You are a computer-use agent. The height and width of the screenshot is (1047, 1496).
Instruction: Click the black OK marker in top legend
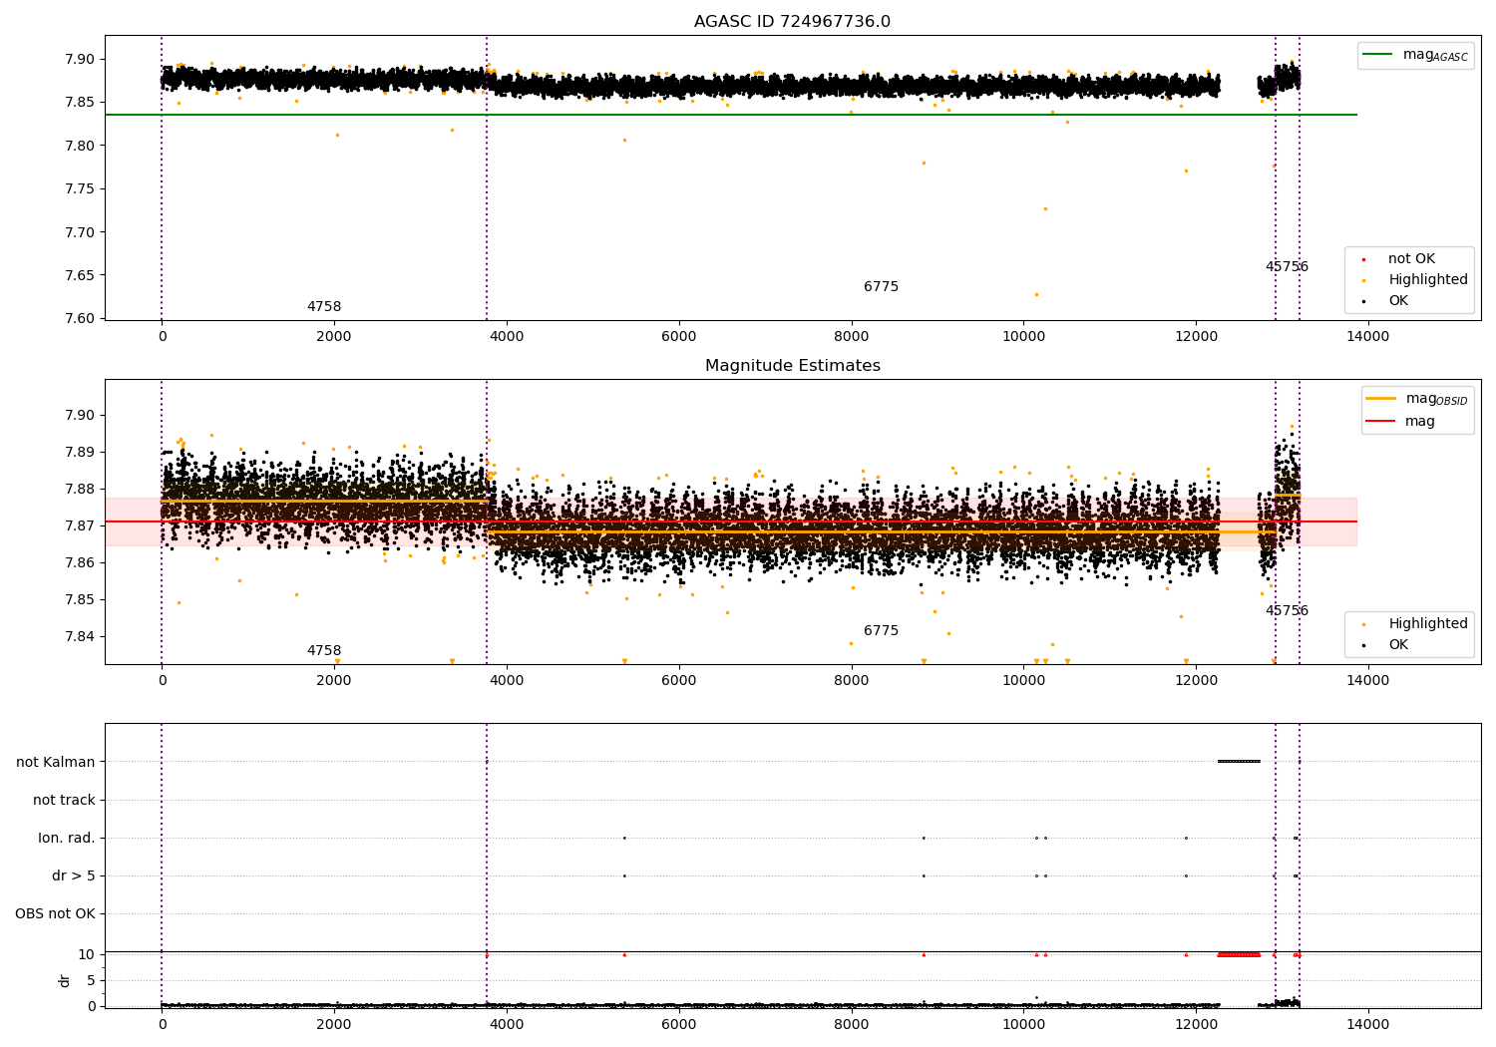point(1363,301)
